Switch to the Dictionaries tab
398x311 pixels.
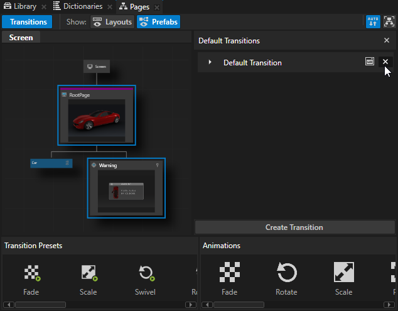coord(78,6)
